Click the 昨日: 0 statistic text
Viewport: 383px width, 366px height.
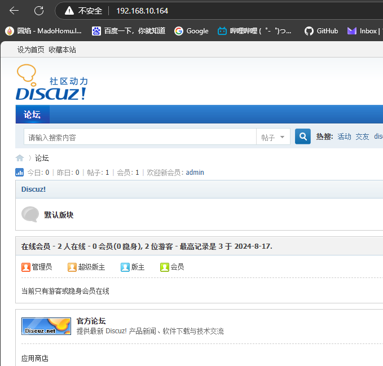click(x=68, y=173)
